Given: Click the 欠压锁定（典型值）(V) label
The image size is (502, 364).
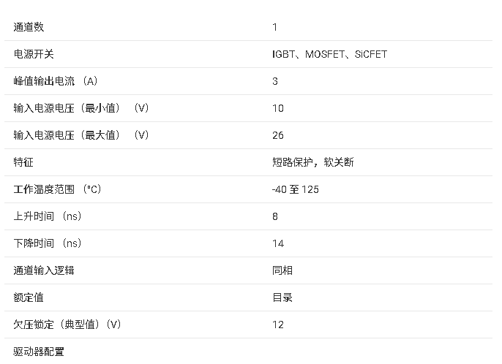Looking at the screenshot, I should [67, 325].
